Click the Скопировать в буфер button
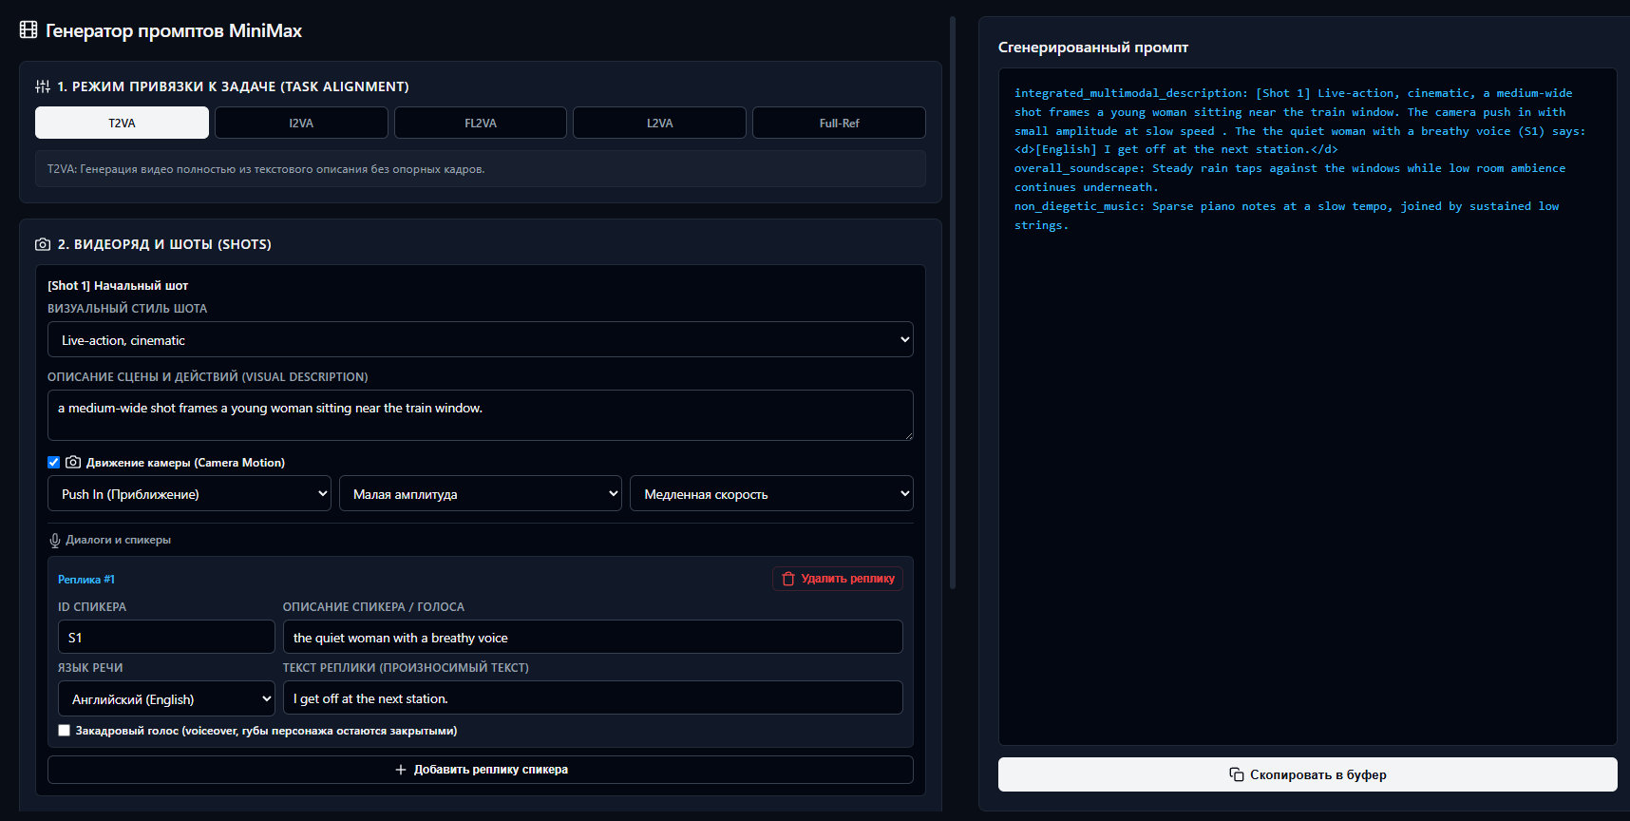Screen dimensions: 1630x821 pyautogui.click(x=1307, y=774)
